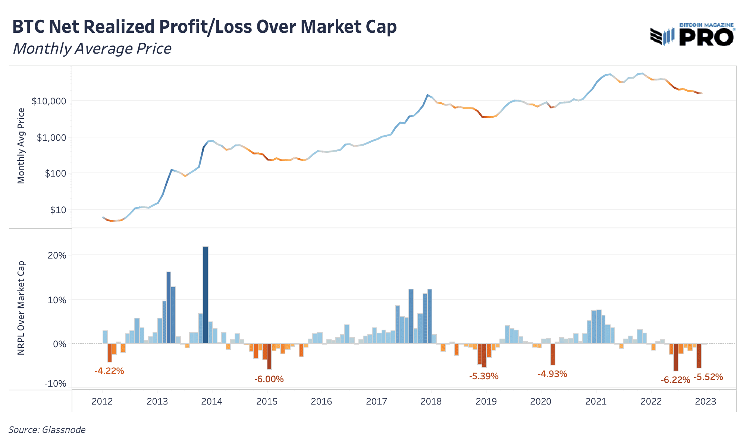Click the chart title BTC Net Realized Profit/Loss
The height and width of the screenshot is (447, 746).
pos(204,27)
